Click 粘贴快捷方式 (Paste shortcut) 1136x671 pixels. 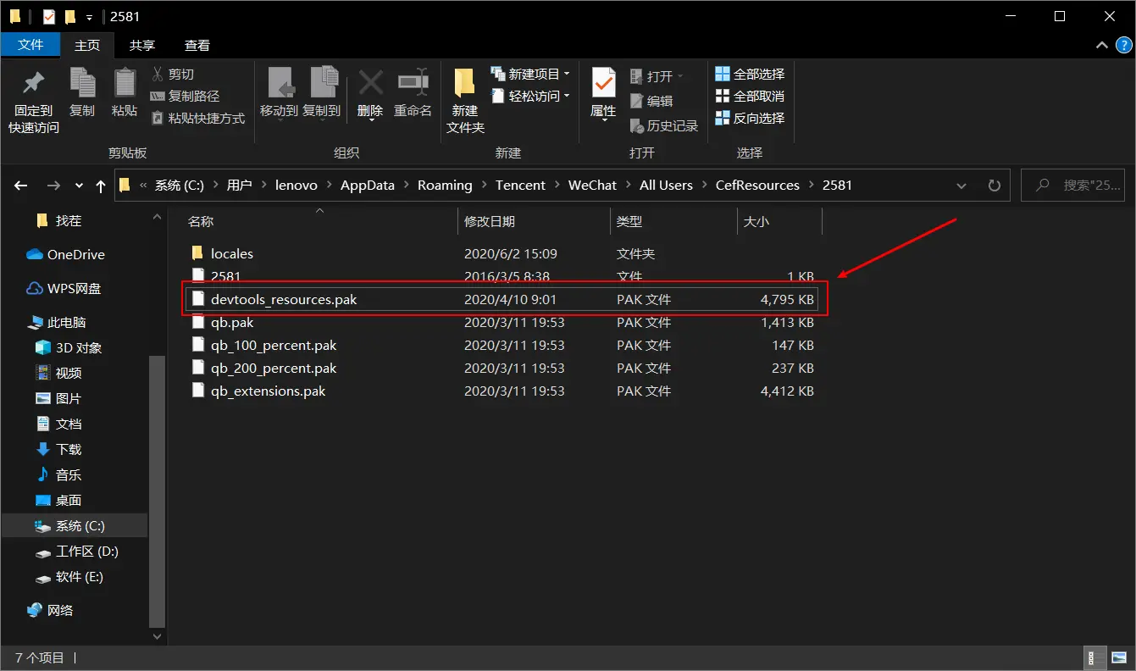tap(197, 119)
